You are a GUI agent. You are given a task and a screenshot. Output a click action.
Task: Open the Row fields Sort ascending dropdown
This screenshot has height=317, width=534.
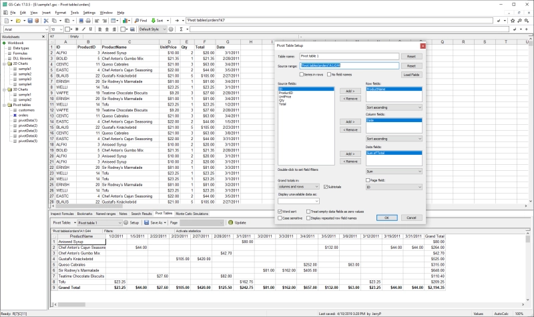point(394,107)
